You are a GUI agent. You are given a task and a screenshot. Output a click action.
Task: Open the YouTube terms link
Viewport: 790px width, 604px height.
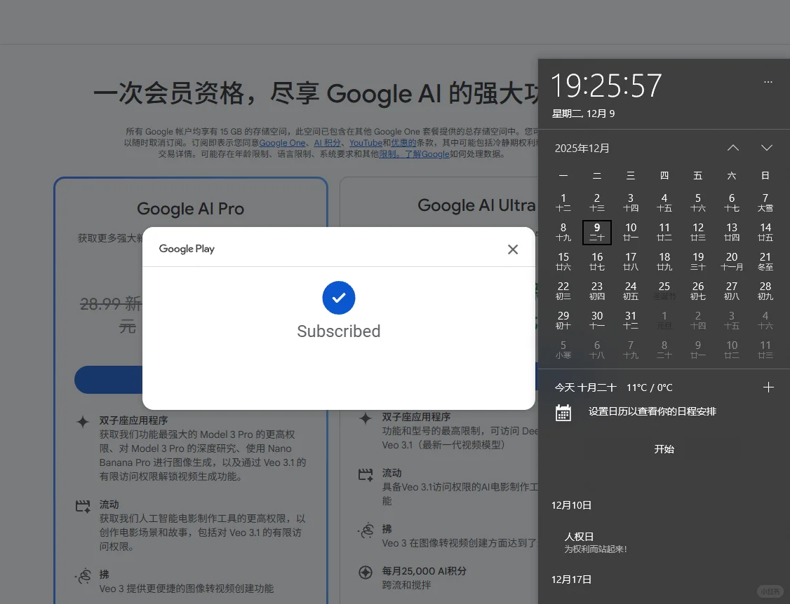tap(366, 142)
